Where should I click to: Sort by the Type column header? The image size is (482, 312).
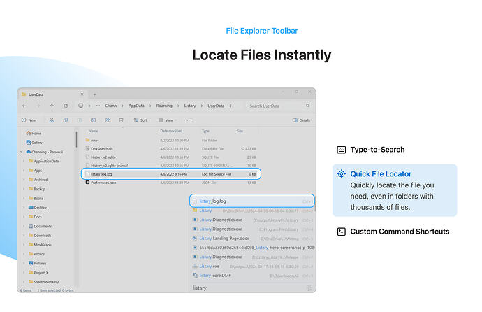[x=205, y=131]
